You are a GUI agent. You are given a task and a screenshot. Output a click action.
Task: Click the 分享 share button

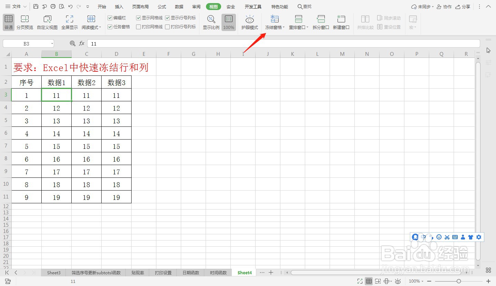tap(463, 7)
